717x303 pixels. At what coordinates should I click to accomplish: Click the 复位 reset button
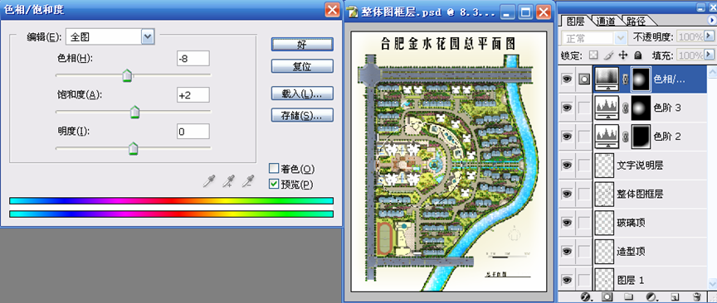click(302, 66)
